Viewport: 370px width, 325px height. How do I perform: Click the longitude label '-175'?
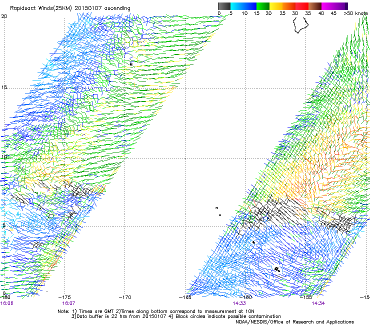coord(64,297)
